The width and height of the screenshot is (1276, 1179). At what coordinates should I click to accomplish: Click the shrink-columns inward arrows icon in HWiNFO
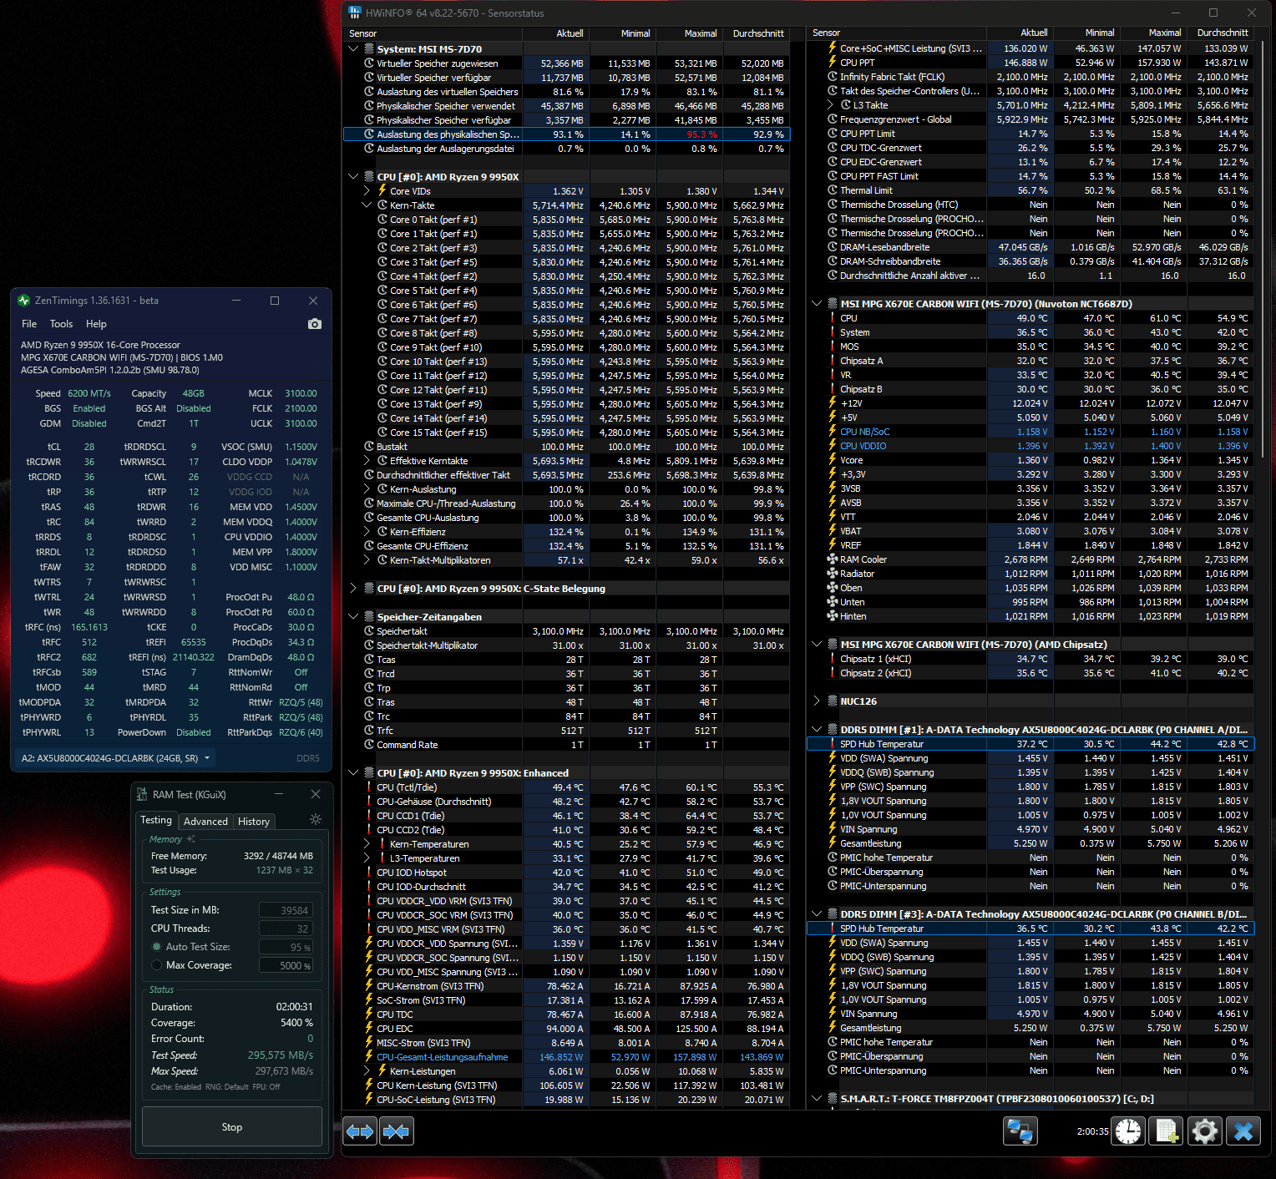396,1131
